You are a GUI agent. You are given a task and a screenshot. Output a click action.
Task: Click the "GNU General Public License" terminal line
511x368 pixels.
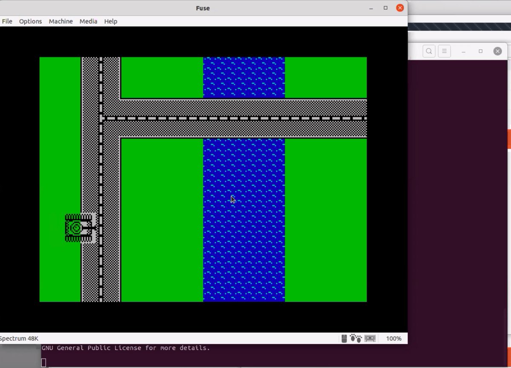(x=126, y=348)
